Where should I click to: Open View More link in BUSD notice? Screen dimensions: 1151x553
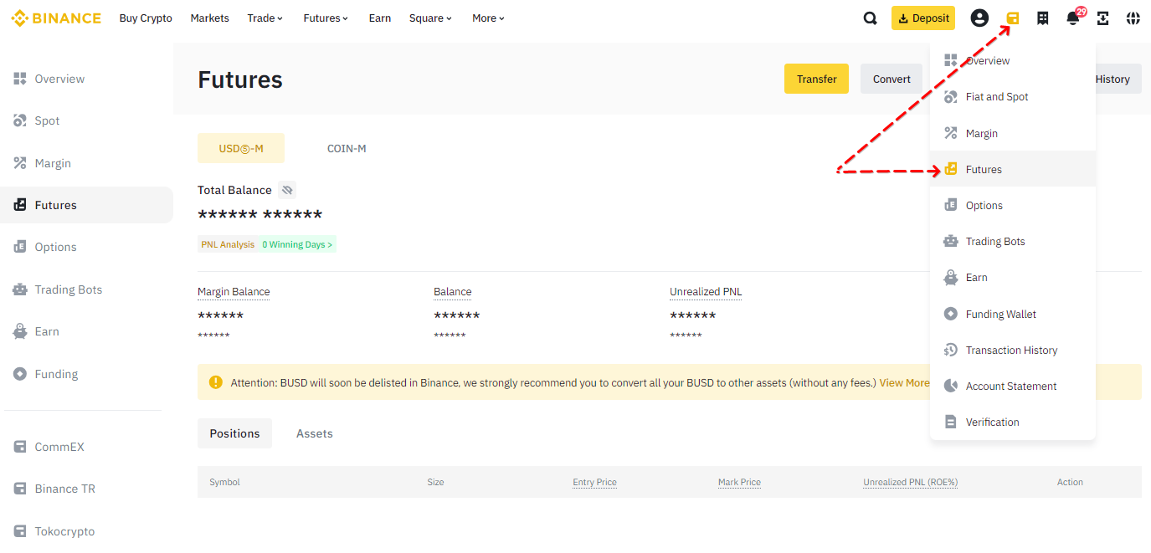pyautogui.click(x=904, y=382)
